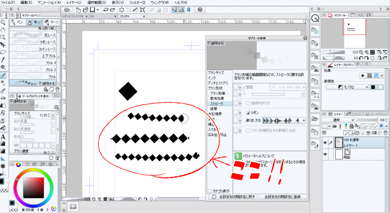390x213 pixels.
Task: Toggle ブラシ先端同士を比較暗で合成 checkbox
Action: click(248, 130)
